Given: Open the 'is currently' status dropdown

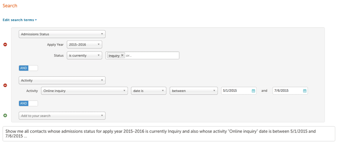Looking at the screenshot, I should [84, 55].
